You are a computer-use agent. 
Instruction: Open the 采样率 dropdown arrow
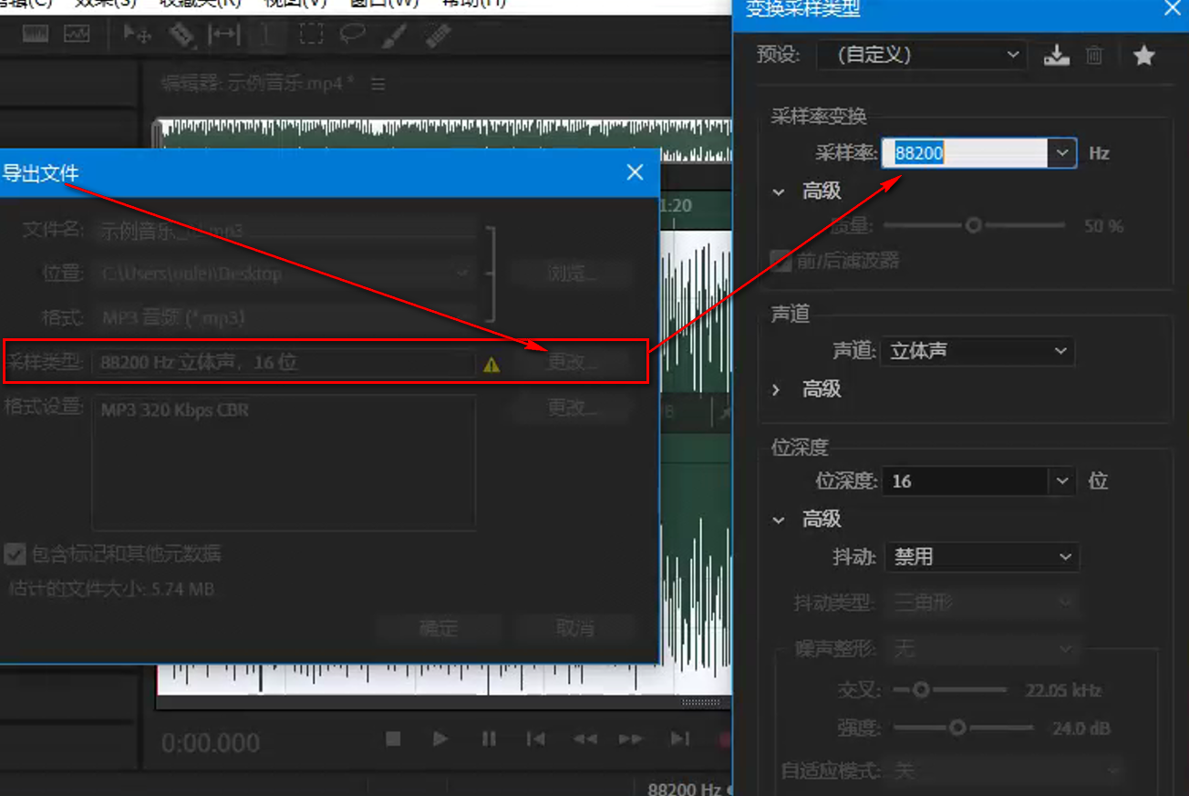[x=1062, y=153]
